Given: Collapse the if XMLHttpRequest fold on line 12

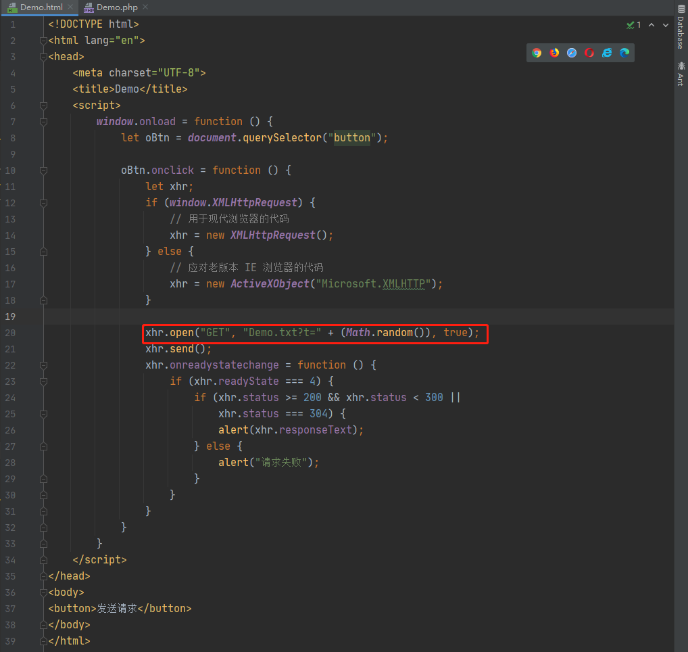Looking at the screenshot, I should point(43,204).
